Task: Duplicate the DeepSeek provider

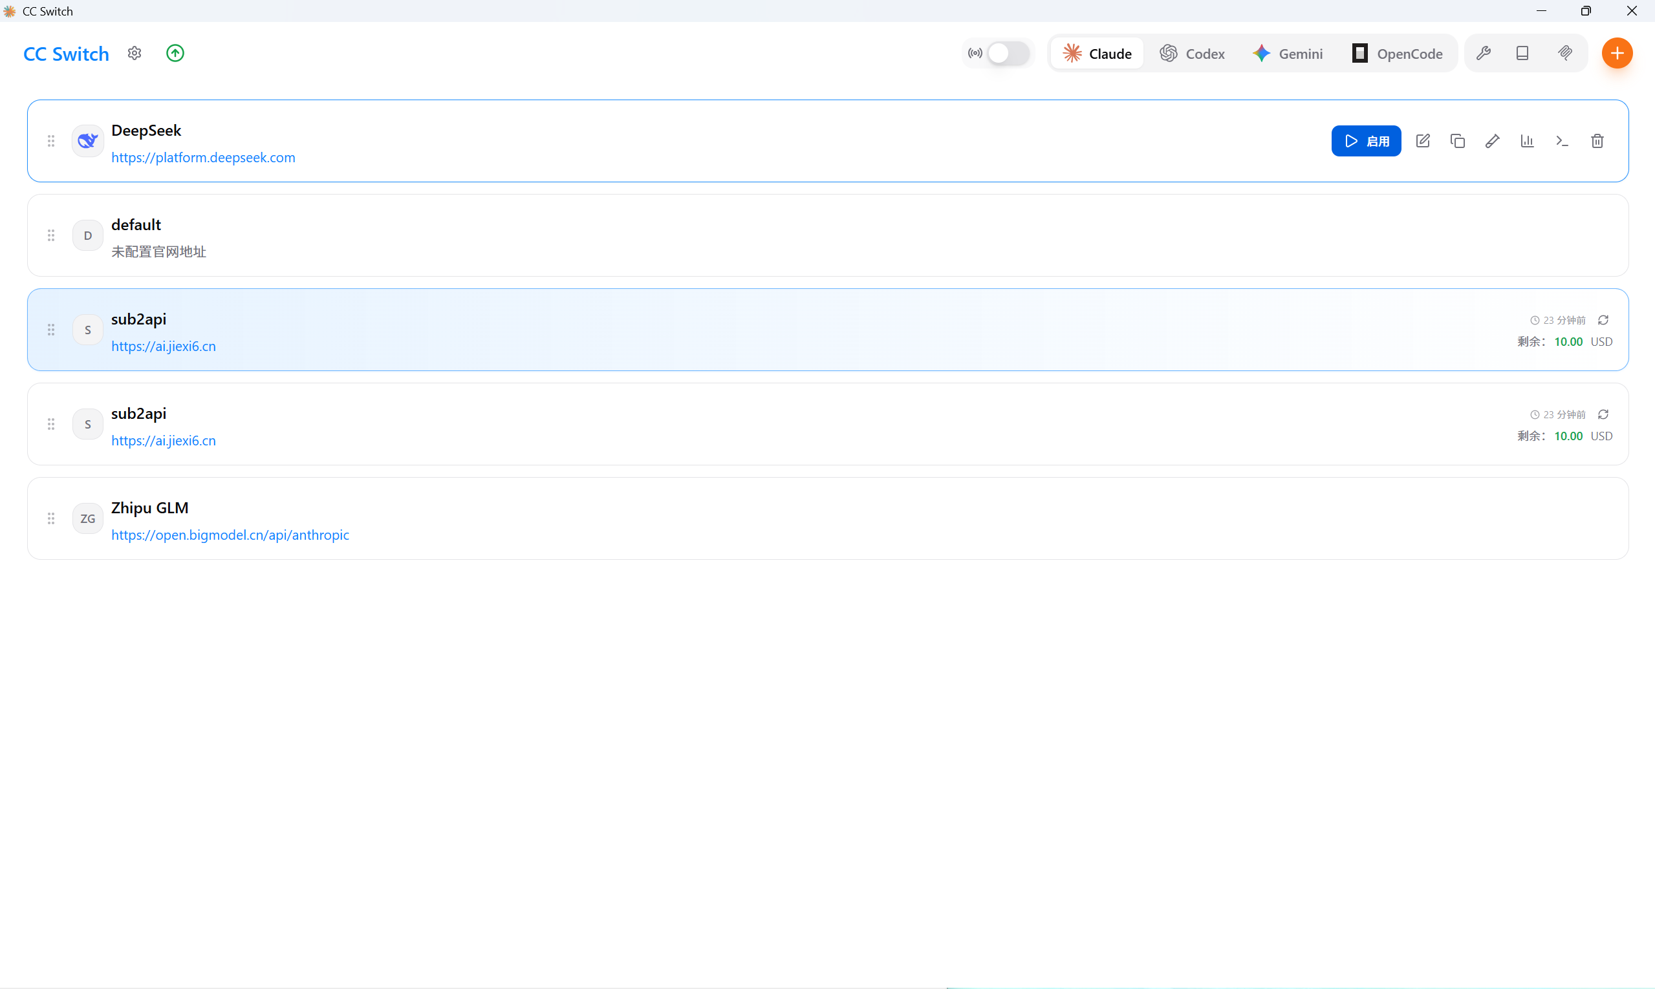Action: point(1458,141)
